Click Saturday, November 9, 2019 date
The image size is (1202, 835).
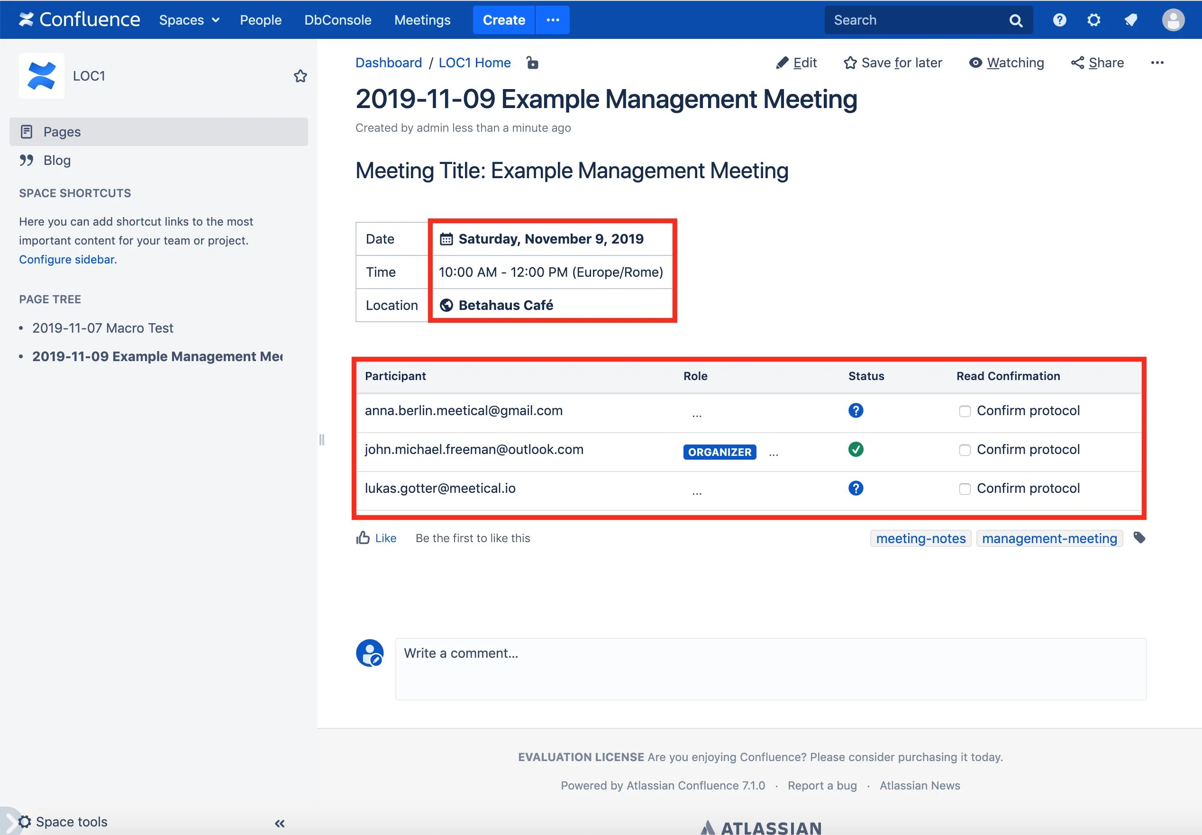point(550,239)
